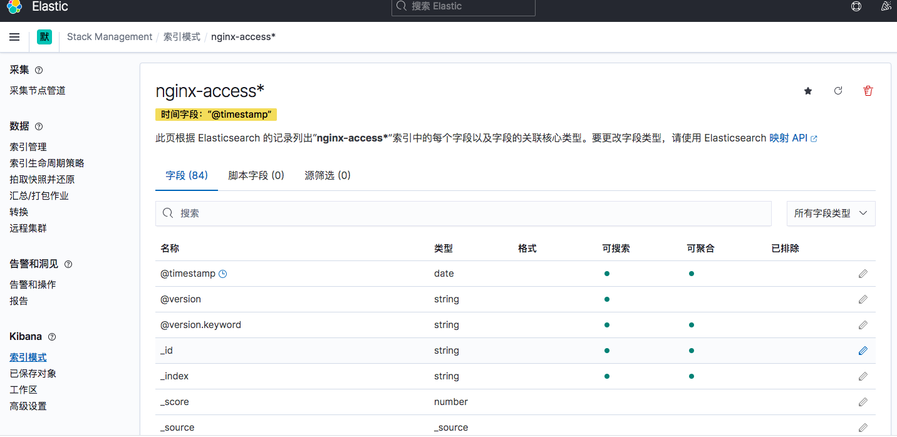Edit the _id field pencil icon
The height and width of the screenshot is (437, 897).
[x=863, y=351]
